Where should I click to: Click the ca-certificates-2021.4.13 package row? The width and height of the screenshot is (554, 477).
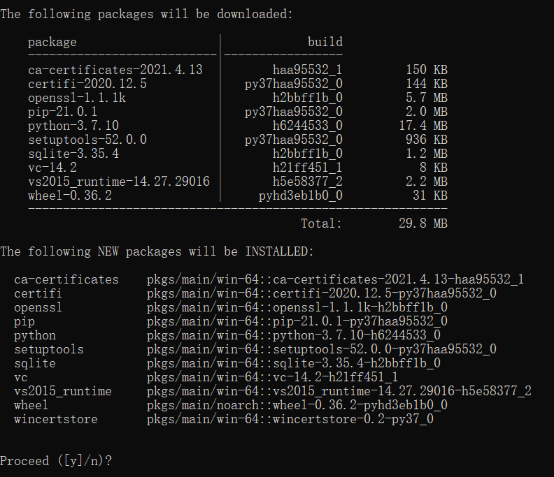[238, 70]
